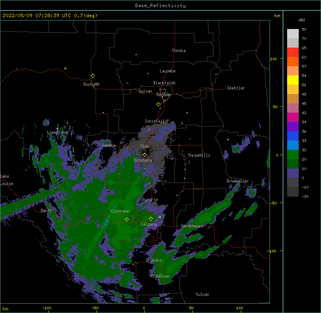Click the yellow diamond marker above RockyMH
Image resolution: width=321 pixels, height=313 pixels.
(93, 76)
